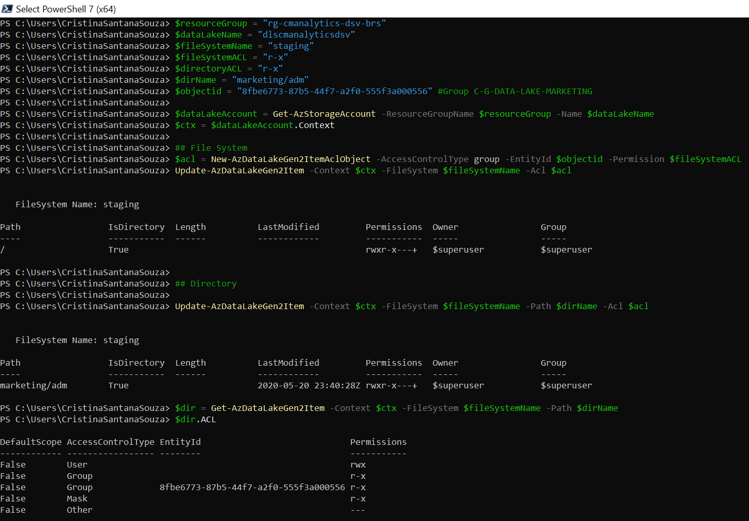Click the Get-AzStorageAccount cmdlet name

click(x=324, y=114)
